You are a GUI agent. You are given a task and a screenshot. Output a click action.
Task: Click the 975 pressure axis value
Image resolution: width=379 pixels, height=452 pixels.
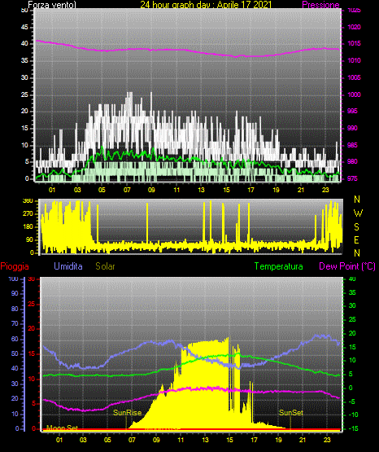click(x=352, y=178)
